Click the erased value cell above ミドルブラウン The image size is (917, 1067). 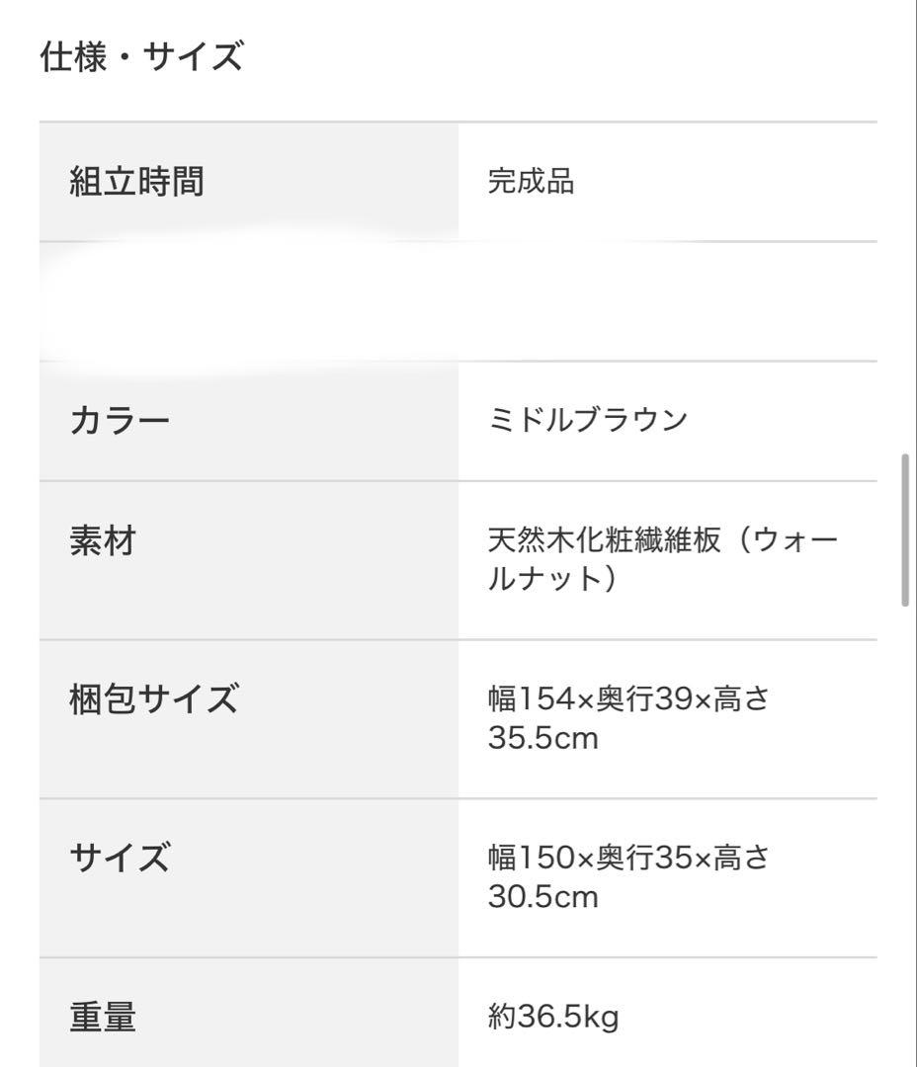tap(667, 301)
